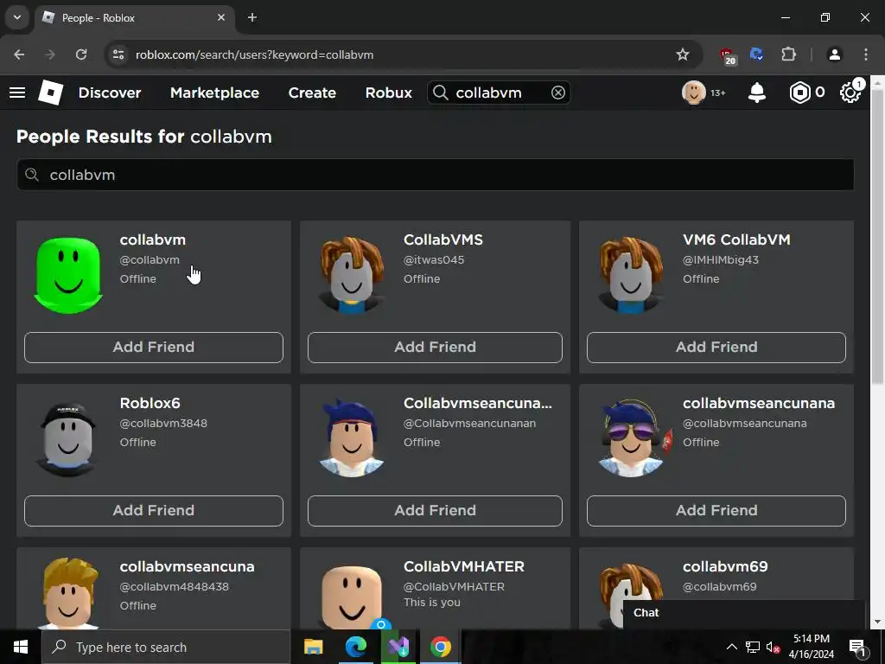885x664 pixels.
Task: Open the collabvm user profile name
Action: click(152, 239)
